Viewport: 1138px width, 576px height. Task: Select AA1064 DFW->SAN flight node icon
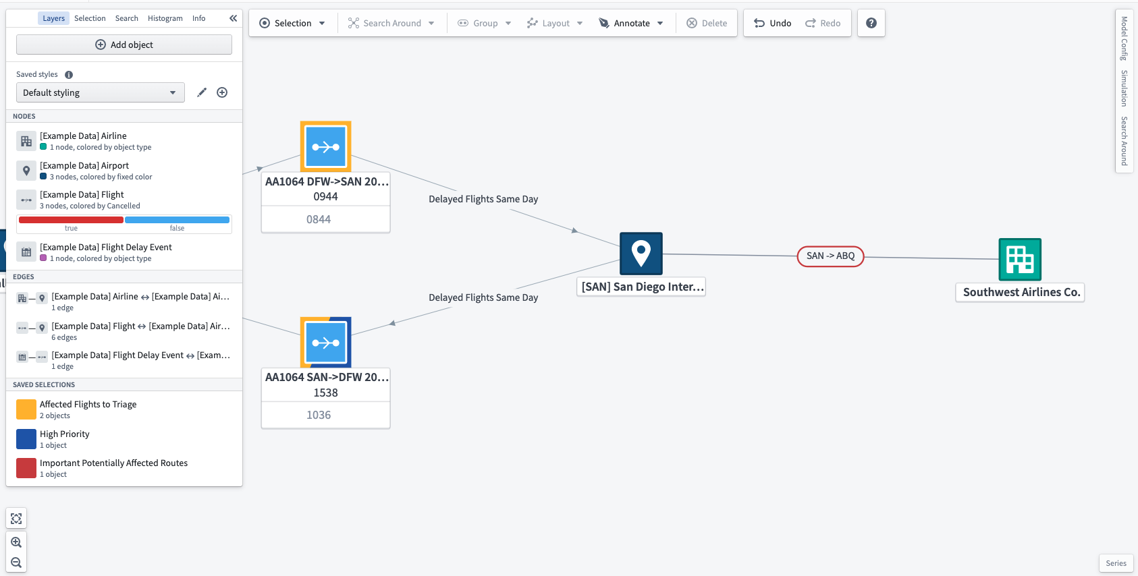[325, 146]
